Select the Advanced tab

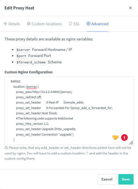coord(97,24)
